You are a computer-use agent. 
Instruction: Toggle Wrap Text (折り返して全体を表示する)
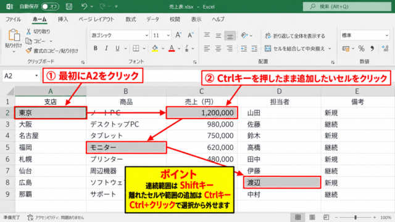click(295, 36)
